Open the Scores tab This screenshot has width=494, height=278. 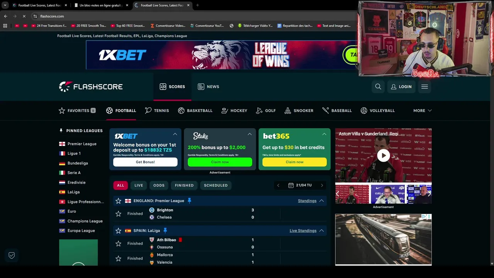point(172,86)
